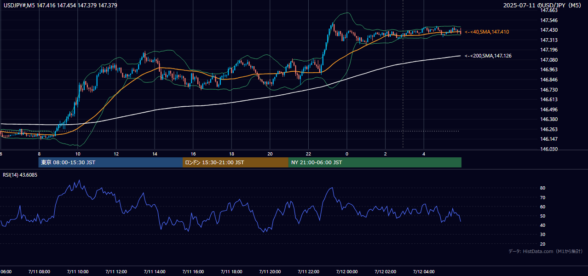Click the 7/11 12:00 bottom time label
588x276 pixels.
115,272
